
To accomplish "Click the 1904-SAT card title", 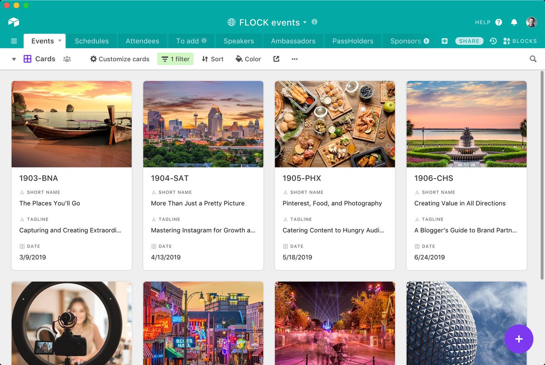I will click(170, 178).
